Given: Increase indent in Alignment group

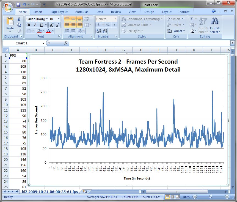Looking at the screenshot, I should (x=73, y=31).
